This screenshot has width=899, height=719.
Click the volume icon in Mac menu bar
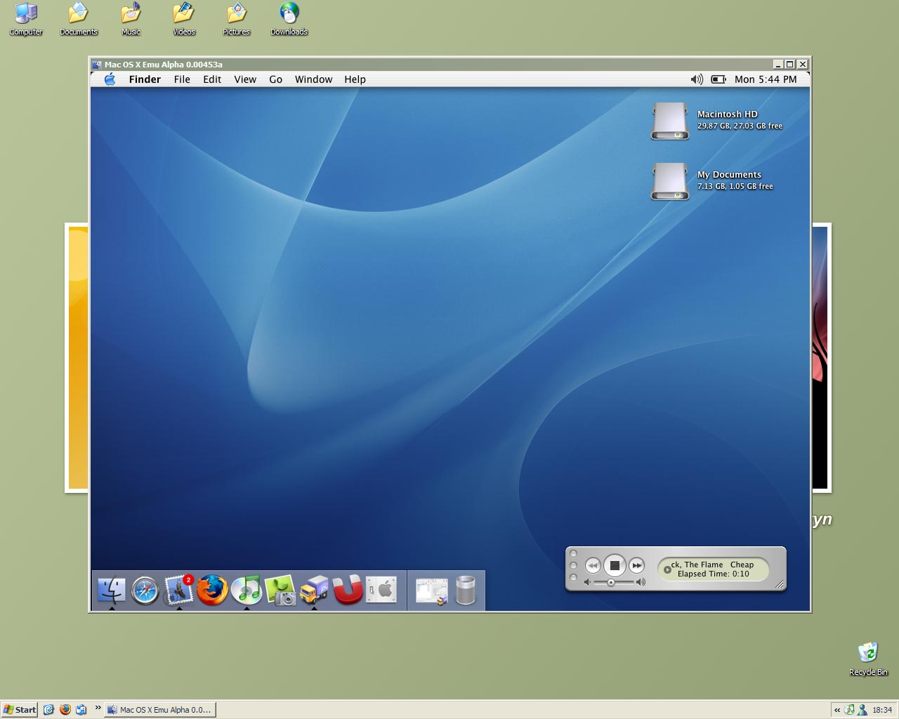697,79
